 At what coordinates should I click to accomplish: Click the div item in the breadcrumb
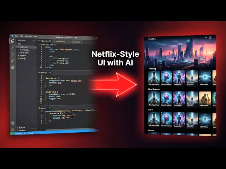click(x=54, y=45)
